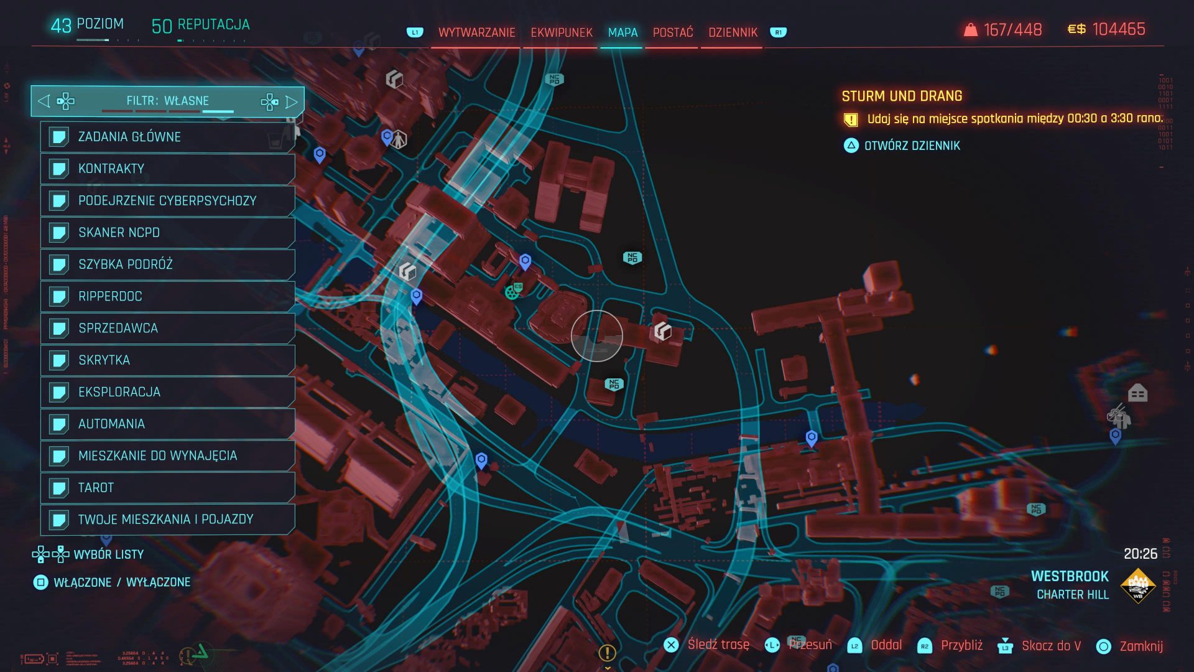Switch to next filter with right arrow
This screenshot has height=672, width=1194.
pyautogui.click(x=291, y=101)
